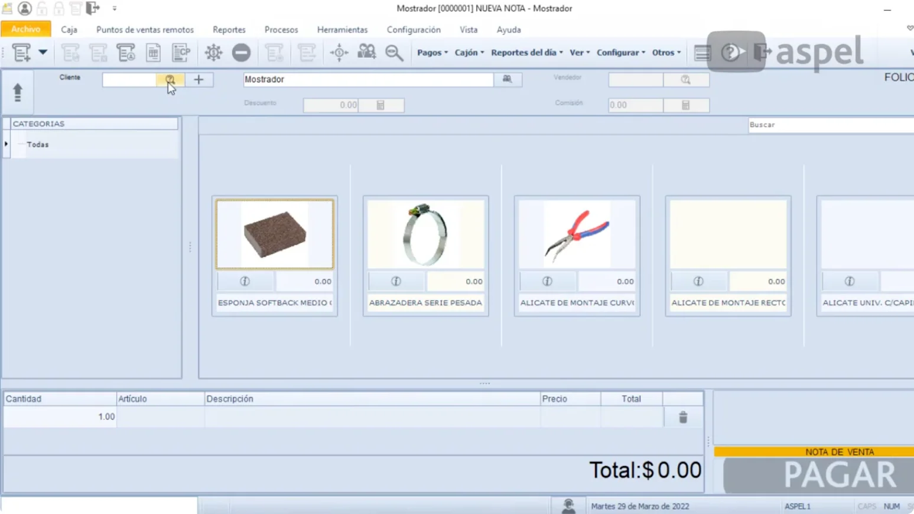Viewport: 914px width, 514px height.
Task: Click the money movements gear-dollar icon
Action: 214,53
